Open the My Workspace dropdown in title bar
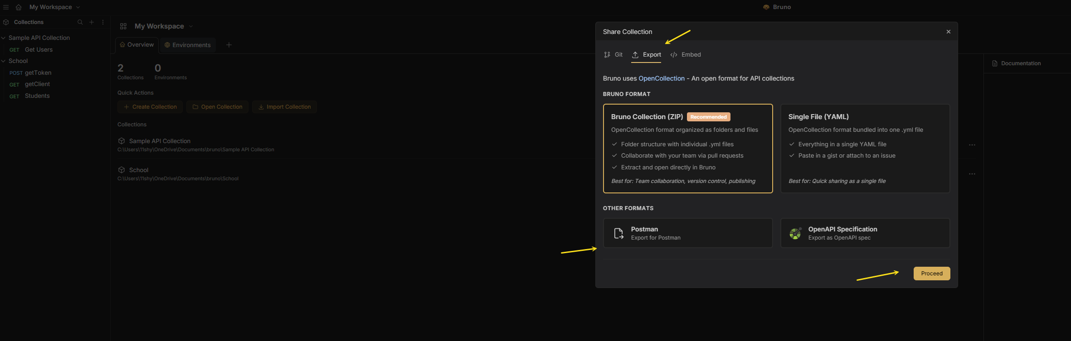Image resolution: width=1071 pixels, height=341 pixels. [x=54, y=7]
